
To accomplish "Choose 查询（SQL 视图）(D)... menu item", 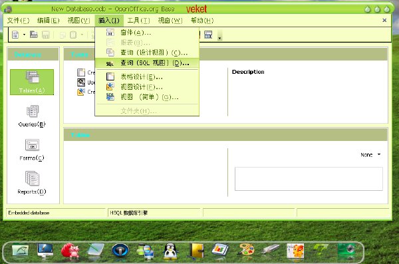I will [147, 63].
